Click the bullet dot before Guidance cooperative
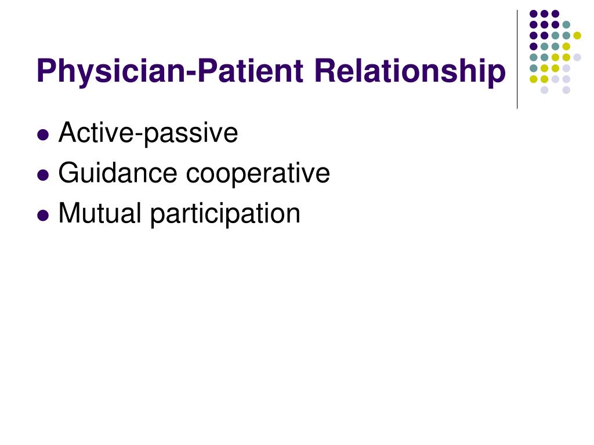The image size is (594, 445). click(x=43, y=175)
